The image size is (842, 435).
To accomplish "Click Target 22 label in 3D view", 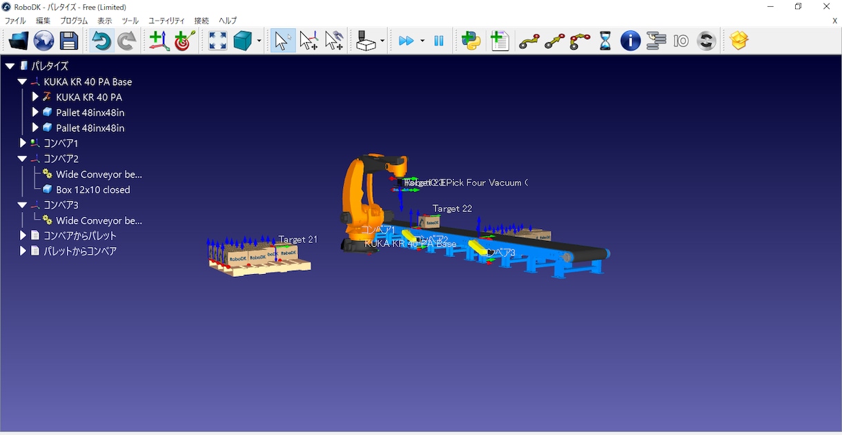I will click(452, 209).
